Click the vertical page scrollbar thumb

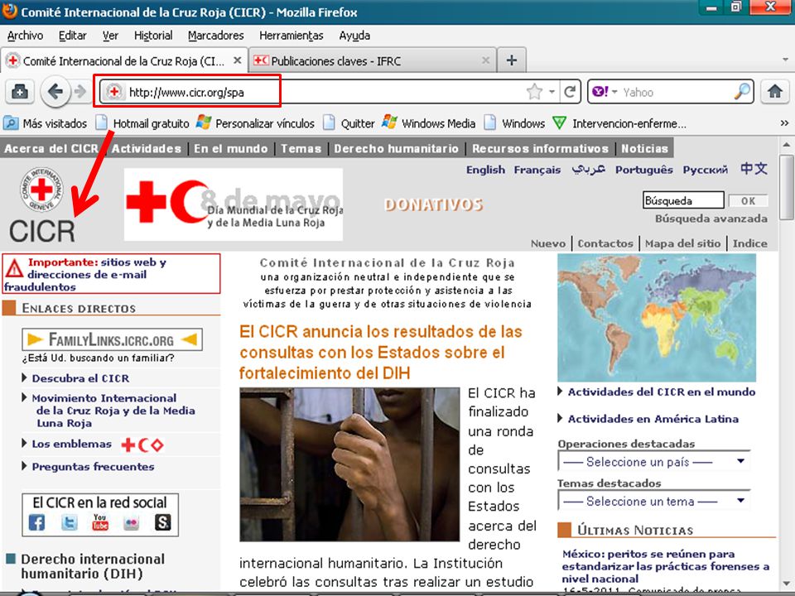[787, 187]
